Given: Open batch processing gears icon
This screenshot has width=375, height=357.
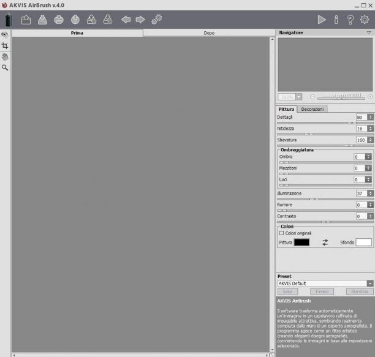Looking at the screenshot, I should click(x=157, y=20).
